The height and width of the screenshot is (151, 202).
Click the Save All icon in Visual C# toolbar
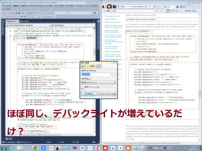click(19, 13)
